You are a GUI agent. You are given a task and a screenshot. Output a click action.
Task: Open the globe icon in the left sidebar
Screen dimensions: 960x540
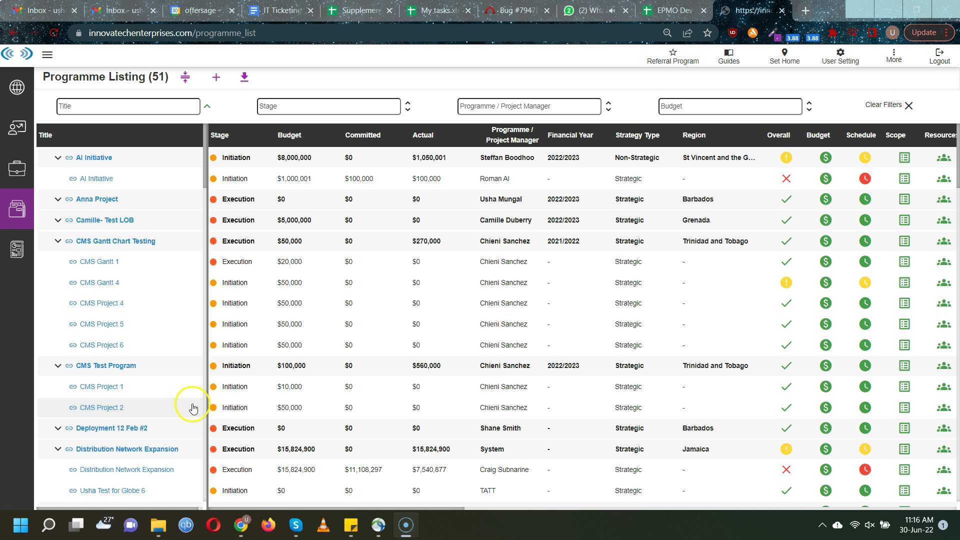(x=17, y=87)
